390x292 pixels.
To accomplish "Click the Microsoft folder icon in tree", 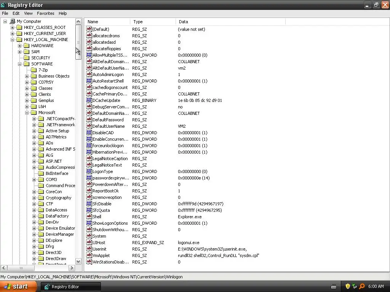I will click(x=34, y=113).
